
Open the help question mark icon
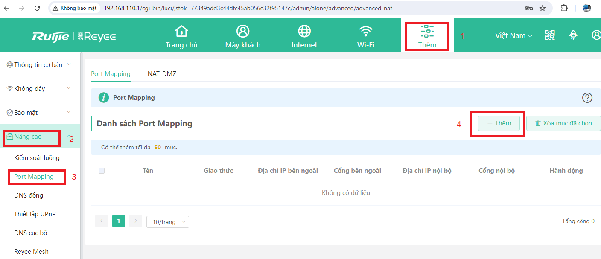[587, 98]
